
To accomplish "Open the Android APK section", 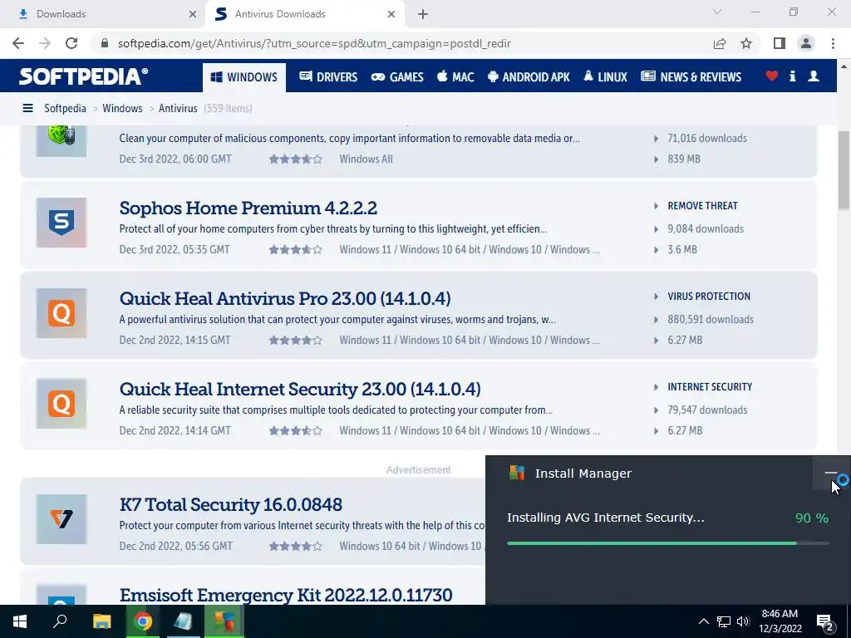I will pyautogui.click(x=529, y=77).
